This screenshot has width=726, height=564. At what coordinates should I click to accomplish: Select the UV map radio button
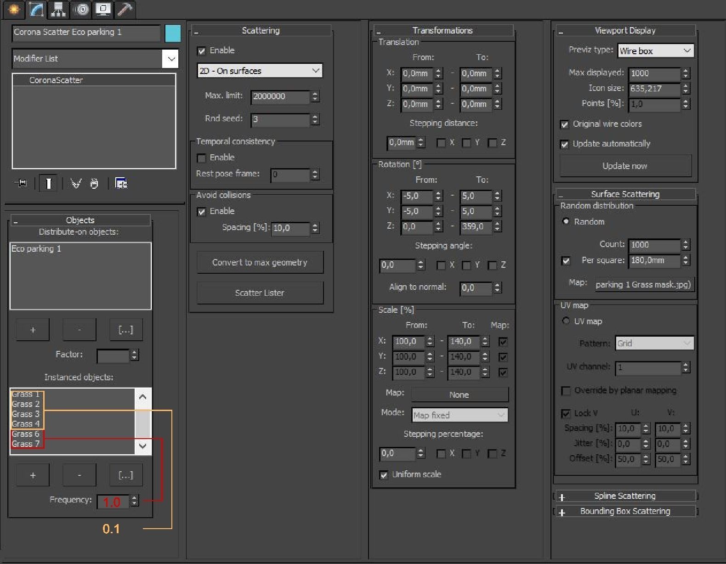click(566, 321)
